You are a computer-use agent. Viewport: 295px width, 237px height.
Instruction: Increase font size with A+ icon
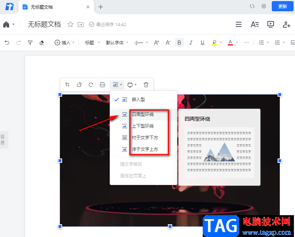[157, 43]
